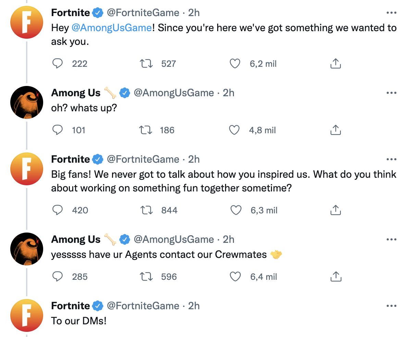The image size is (409, 337).
Task: Retweet the tweet with 527 retweets
Action: coord(147,64)
